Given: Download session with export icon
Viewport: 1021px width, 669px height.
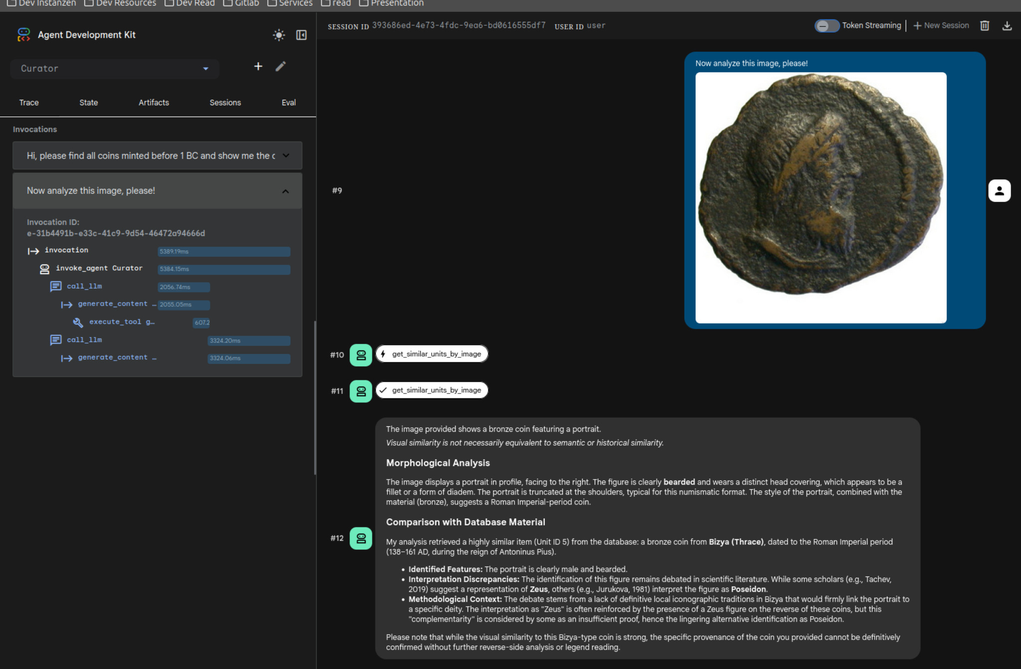Looking at the screenshot, I should [x=1007, y=25].
